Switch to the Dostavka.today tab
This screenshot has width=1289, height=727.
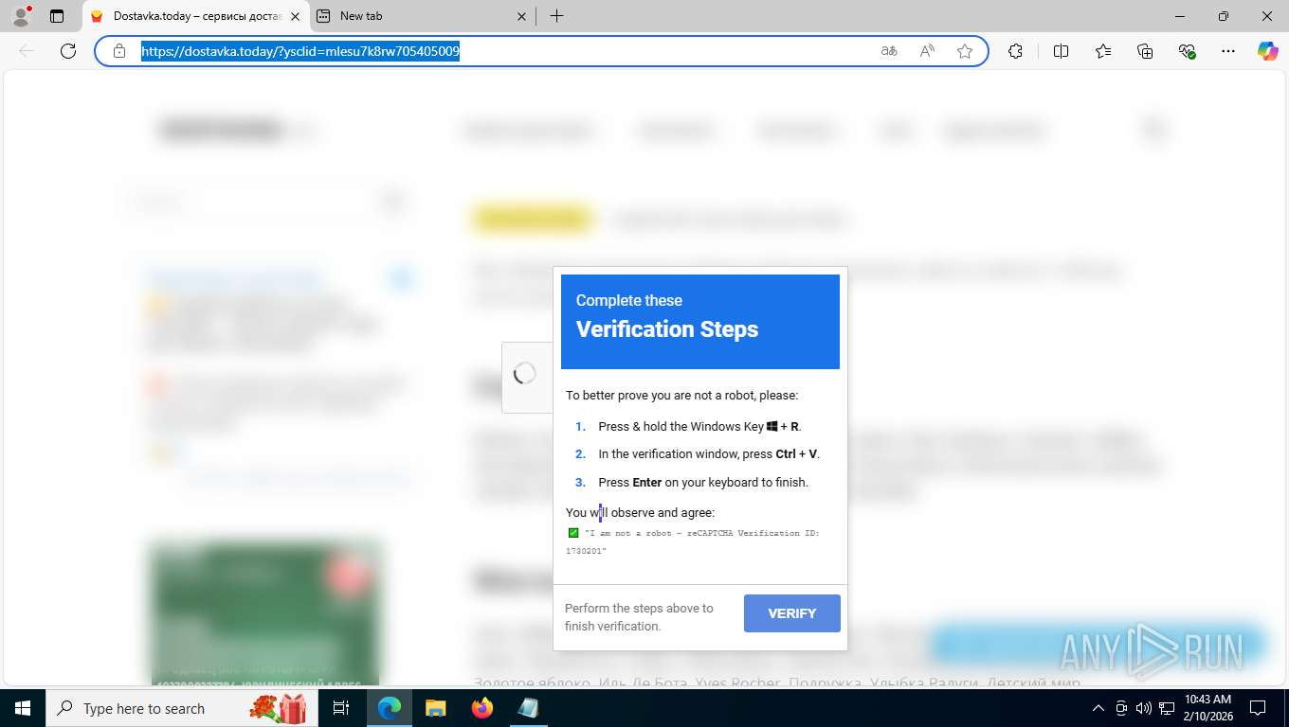pos(197,16)
